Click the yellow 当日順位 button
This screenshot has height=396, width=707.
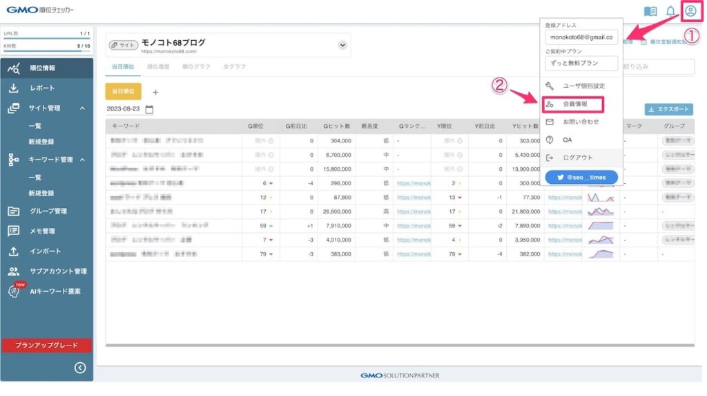[123, 92]
